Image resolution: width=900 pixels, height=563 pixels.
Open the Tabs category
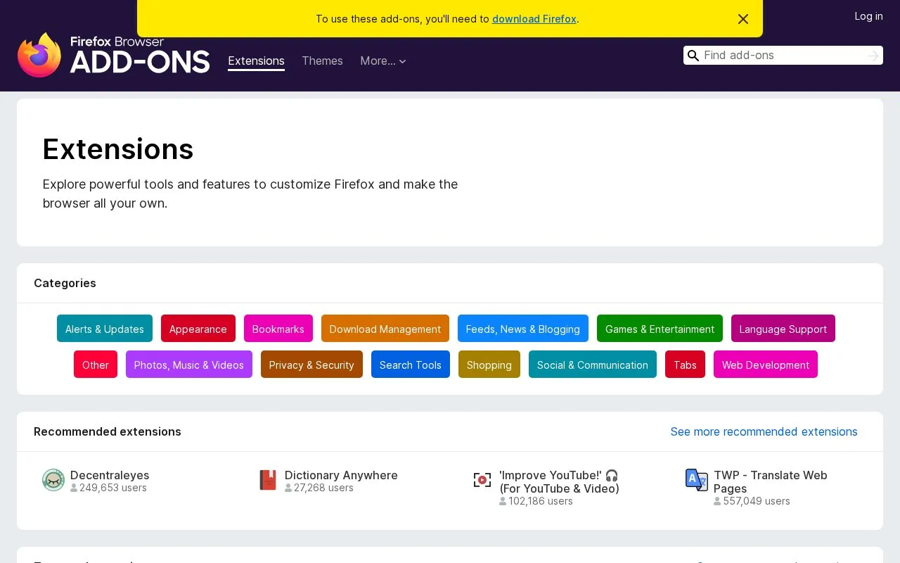click(x=685, y=365)
